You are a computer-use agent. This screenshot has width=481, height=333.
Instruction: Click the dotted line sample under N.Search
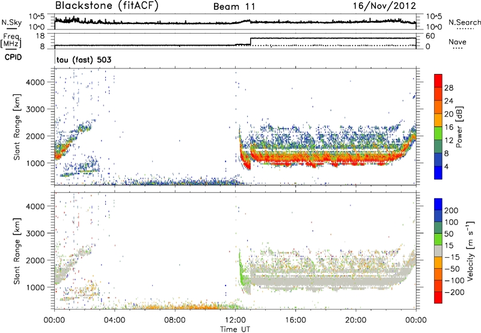point(465,28)
